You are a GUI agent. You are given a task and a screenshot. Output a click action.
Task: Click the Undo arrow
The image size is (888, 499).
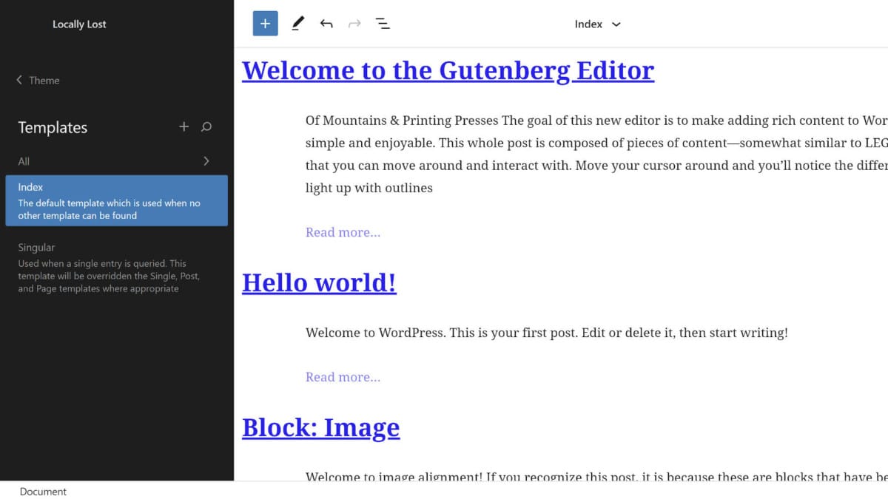coord(326,24)
